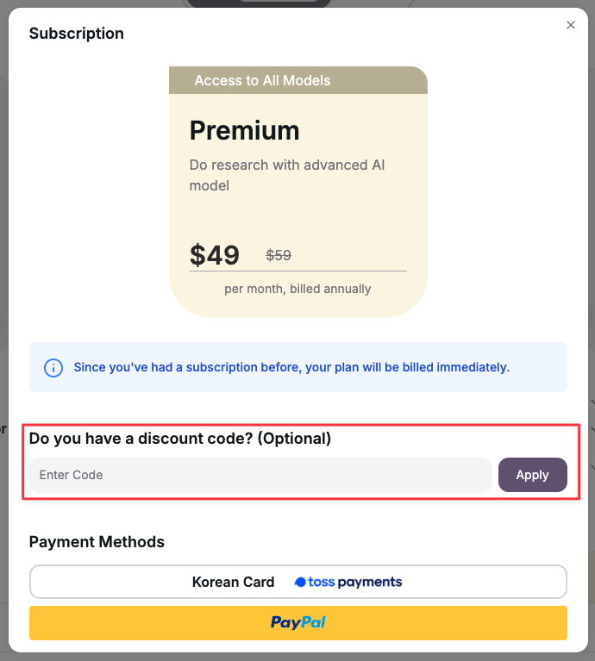Viewport: 595px width, 661px height.
Task: Choose the Korean Card payment option
Action: pyautogui.click(x=298, y=582)
